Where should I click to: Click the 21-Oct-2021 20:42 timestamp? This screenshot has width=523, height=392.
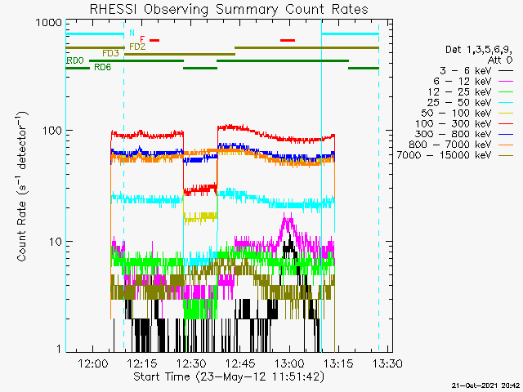(x=486, y=385)
